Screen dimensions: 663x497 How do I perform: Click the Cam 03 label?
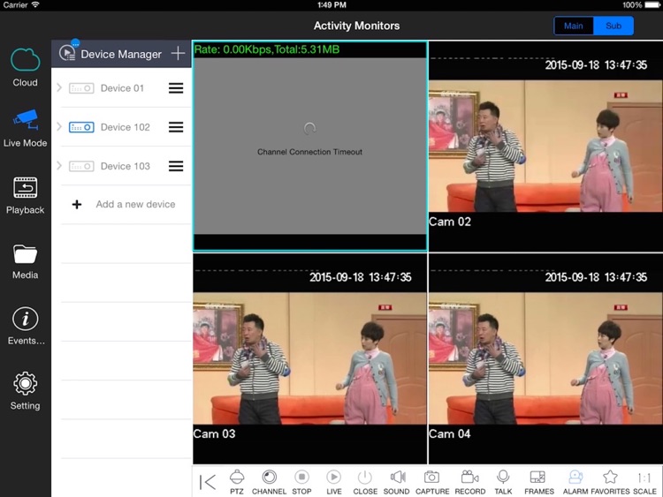pos(215,433)
